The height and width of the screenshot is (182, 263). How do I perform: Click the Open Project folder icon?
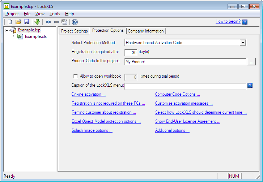[x=18, y=22]
